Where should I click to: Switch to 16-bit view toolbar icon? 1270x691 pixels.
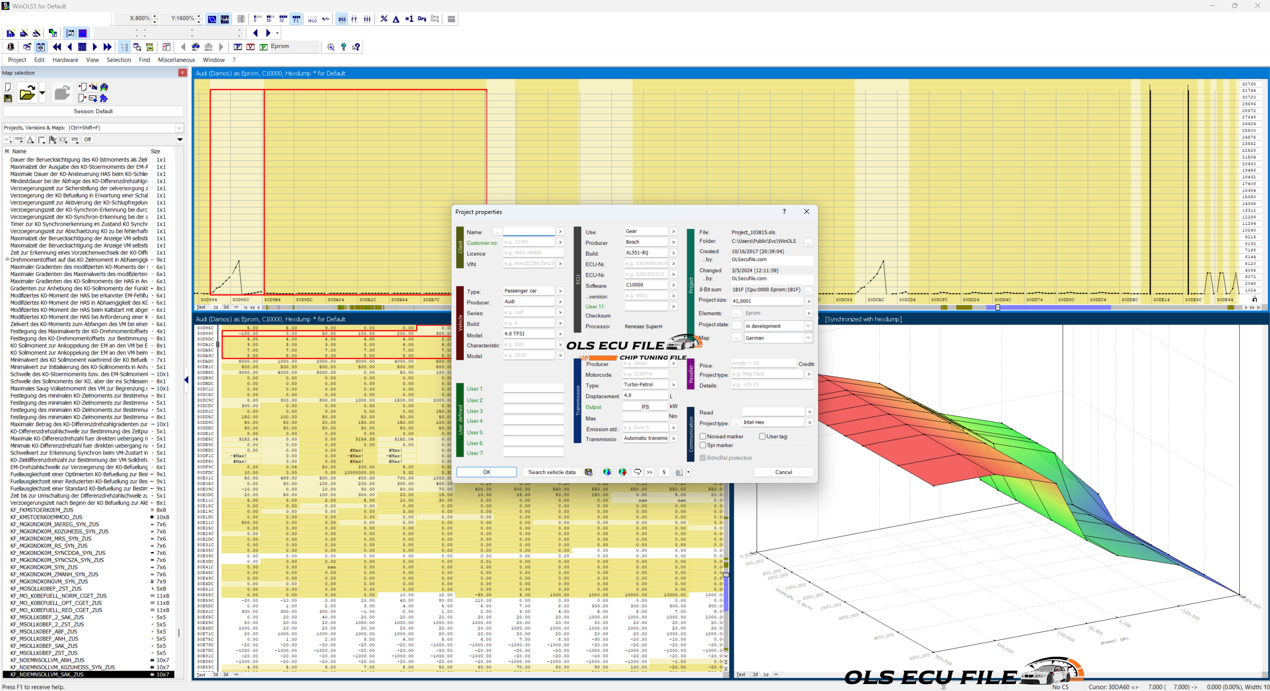click(x=270, y=19)
